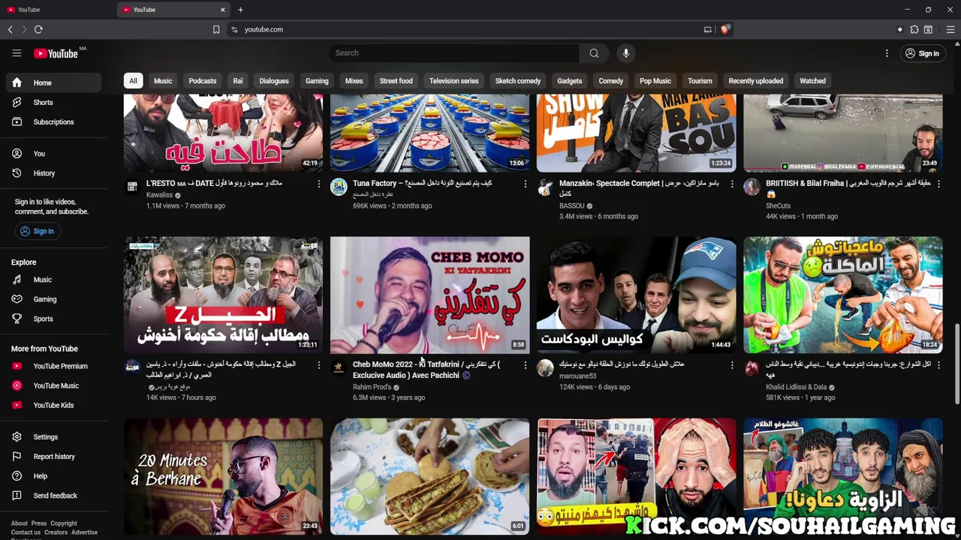Click the page vertical scrollbar
The height and width of the screenshot is (540, 961).
[x=956, y=364]
